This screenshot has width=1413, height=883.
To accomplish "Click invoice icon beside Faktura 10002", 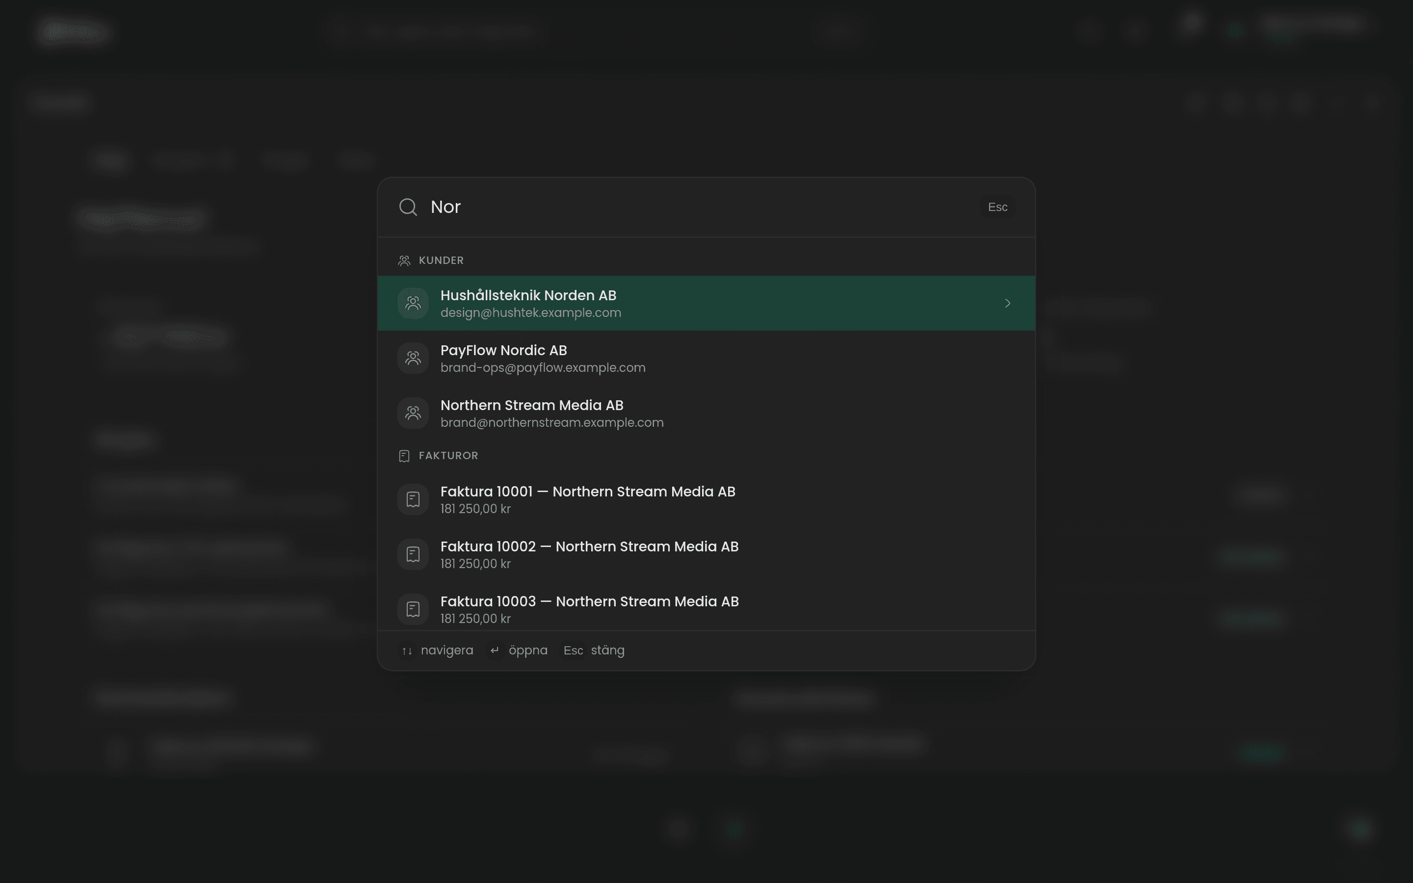I will tap(413, 554).
